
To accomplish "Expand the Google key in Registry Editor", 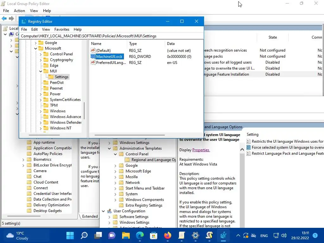I will pos(35,43).
